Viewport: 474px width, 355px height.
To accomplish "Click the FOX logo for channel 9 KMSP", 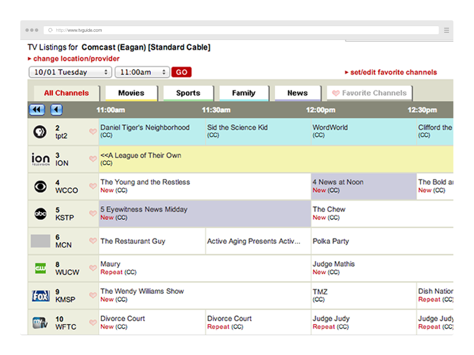I will [40, 296].
